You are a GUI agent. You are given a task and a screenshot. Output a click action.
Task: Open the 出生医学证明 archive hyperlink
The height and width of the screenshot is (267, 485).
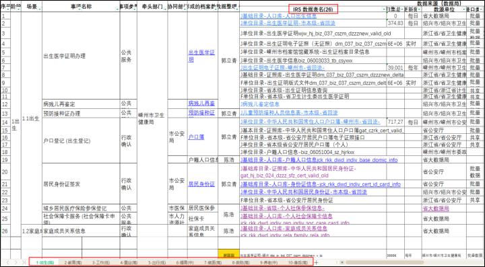(201, 56)
